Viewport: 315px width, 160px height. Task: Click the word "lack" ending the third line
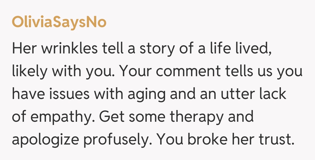click(x=273, y=94)
